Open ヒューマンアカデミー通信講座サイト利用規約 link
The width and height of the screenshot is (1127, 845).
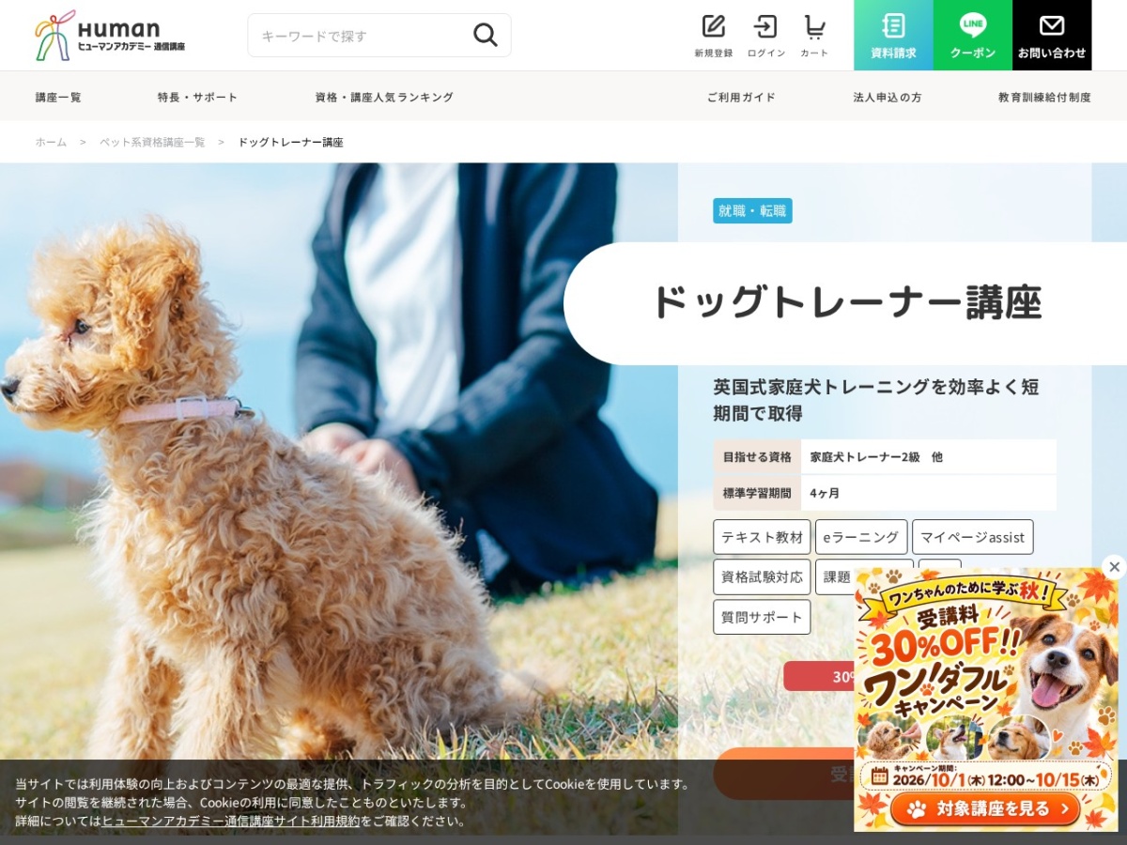231,821
